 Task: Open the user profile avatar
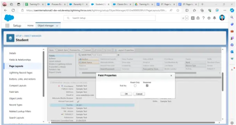click(x=222, y=18)
